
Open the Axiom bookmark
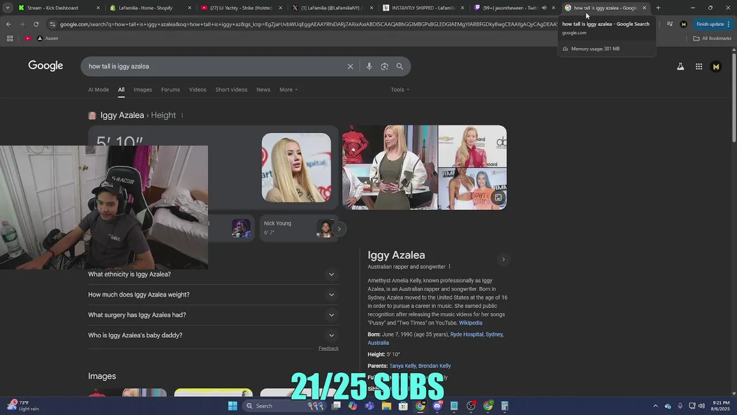coord(48,39)
